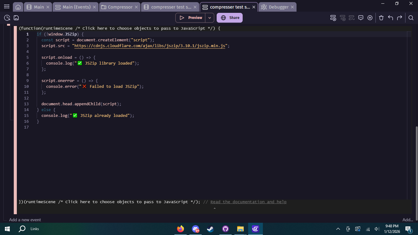This screenshot has height=235, width=418.
Task: Click the Preview button
Action: pos(192,18)
